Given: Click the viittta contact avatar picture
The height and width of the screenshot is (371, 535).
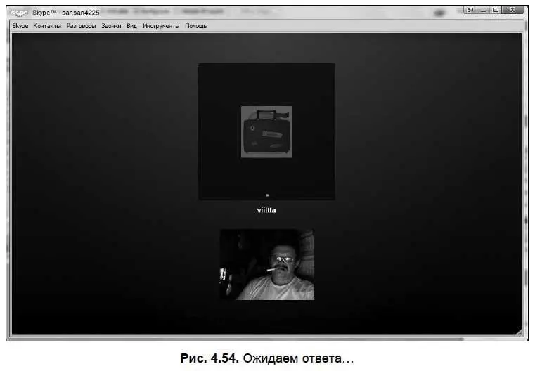Looking at the screenshot, I should [x=266, y=132].
